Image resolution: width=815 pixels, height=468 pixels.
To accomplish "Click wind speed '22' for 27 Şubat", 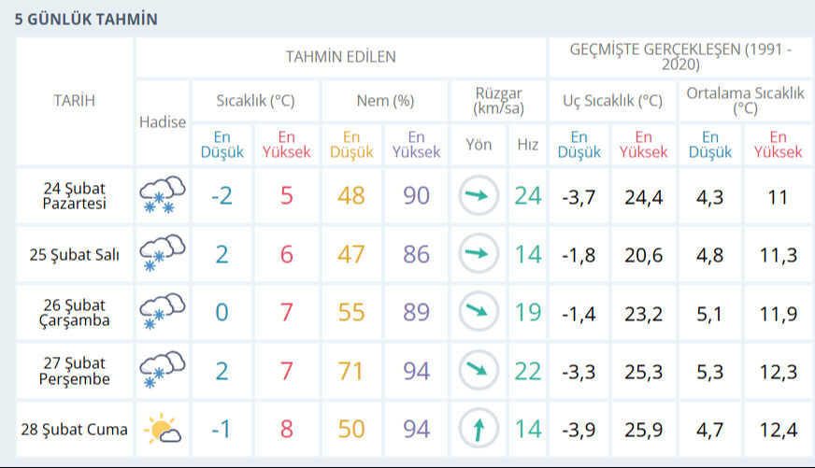I will [x=527, y=371].
